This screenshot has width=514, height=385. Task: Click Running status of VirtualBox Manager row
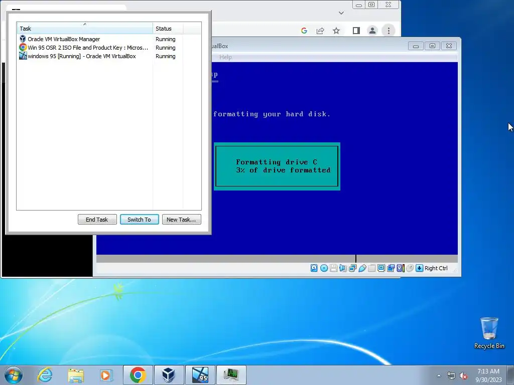click(166, 39)
